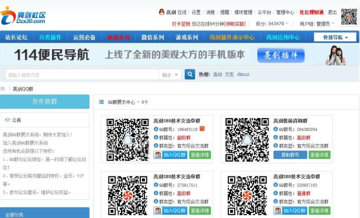Click the magnifier search button
The image size is (360, 218).
(190, 74)
